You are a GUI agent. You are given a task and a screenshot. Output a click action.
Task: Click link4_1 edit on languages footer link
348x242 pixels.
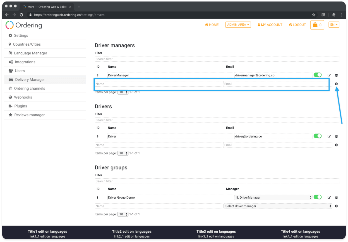coord(300,237)
